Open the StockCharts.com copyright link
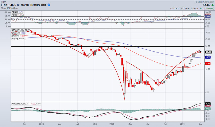The image size is (215, 127). 205,2
